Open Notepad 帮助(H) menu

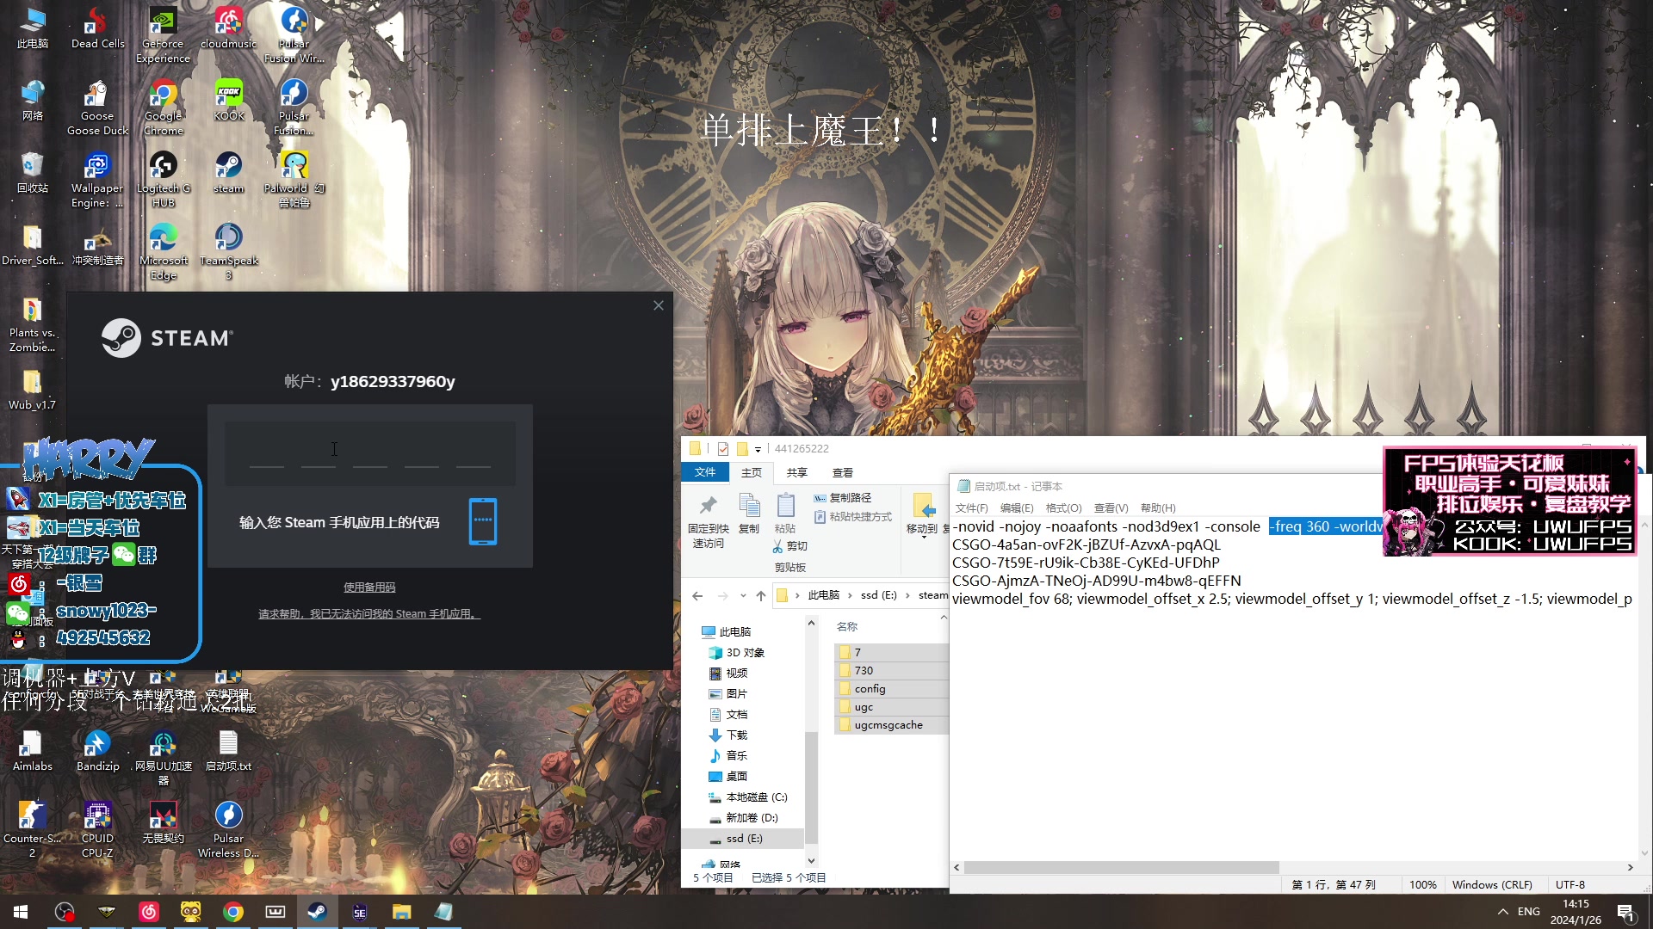click(1158, 508)
